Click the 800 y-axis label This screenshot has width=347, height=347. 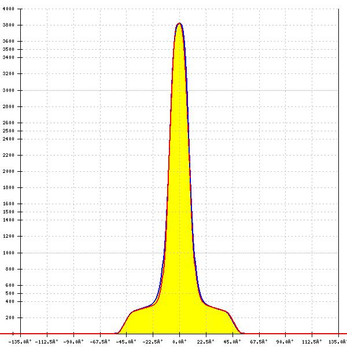coord(10,269)
